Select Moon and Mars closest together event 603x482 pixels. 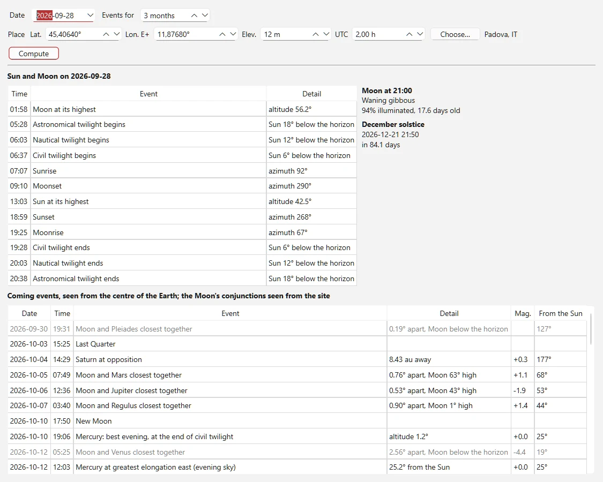(x=297, y=375)
